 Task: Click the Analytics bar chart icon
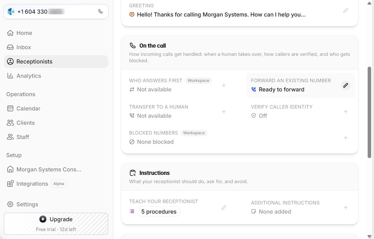[x=10, y=76]
